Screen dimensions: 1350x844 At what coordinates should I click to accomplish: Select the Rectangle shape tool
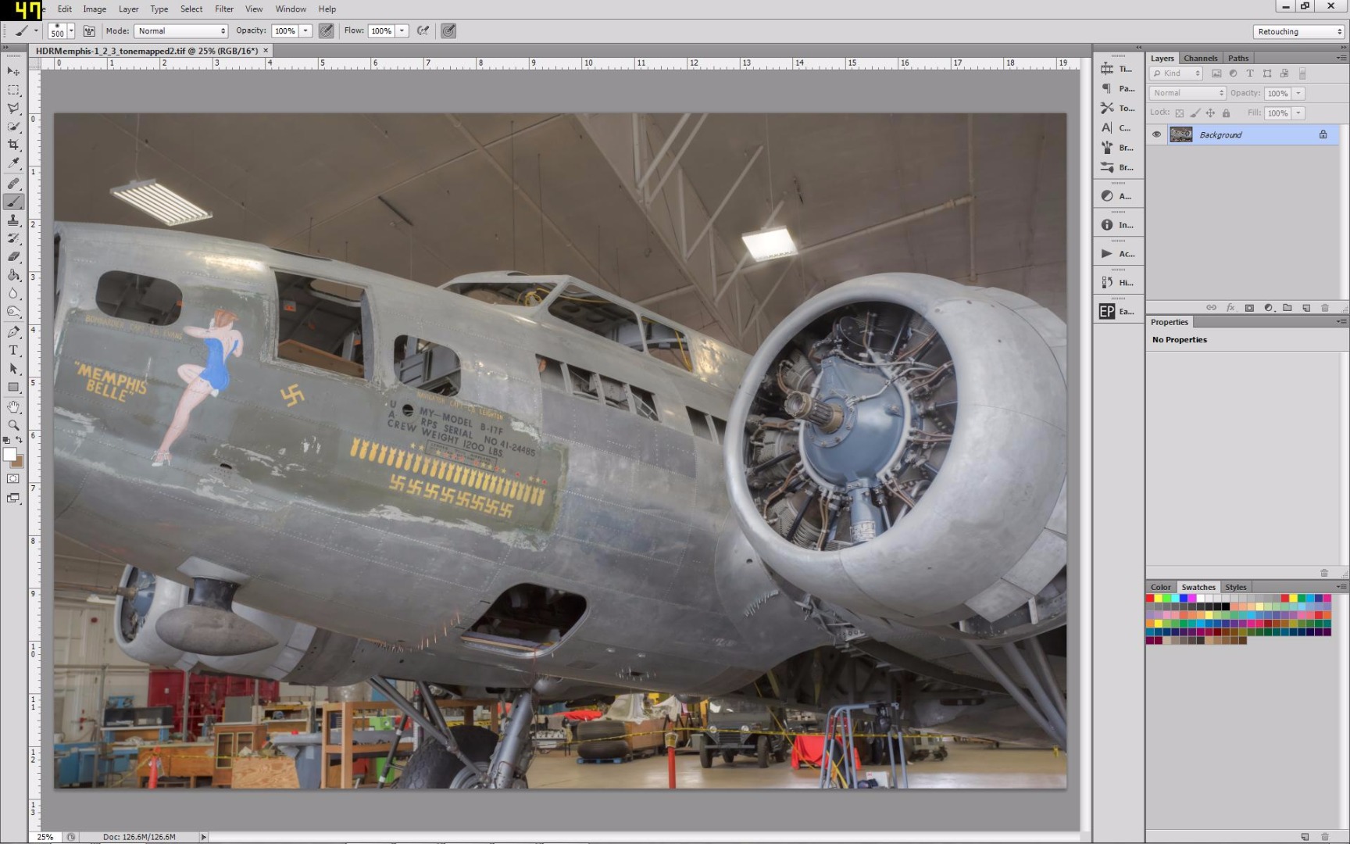(x=13, y=387)
